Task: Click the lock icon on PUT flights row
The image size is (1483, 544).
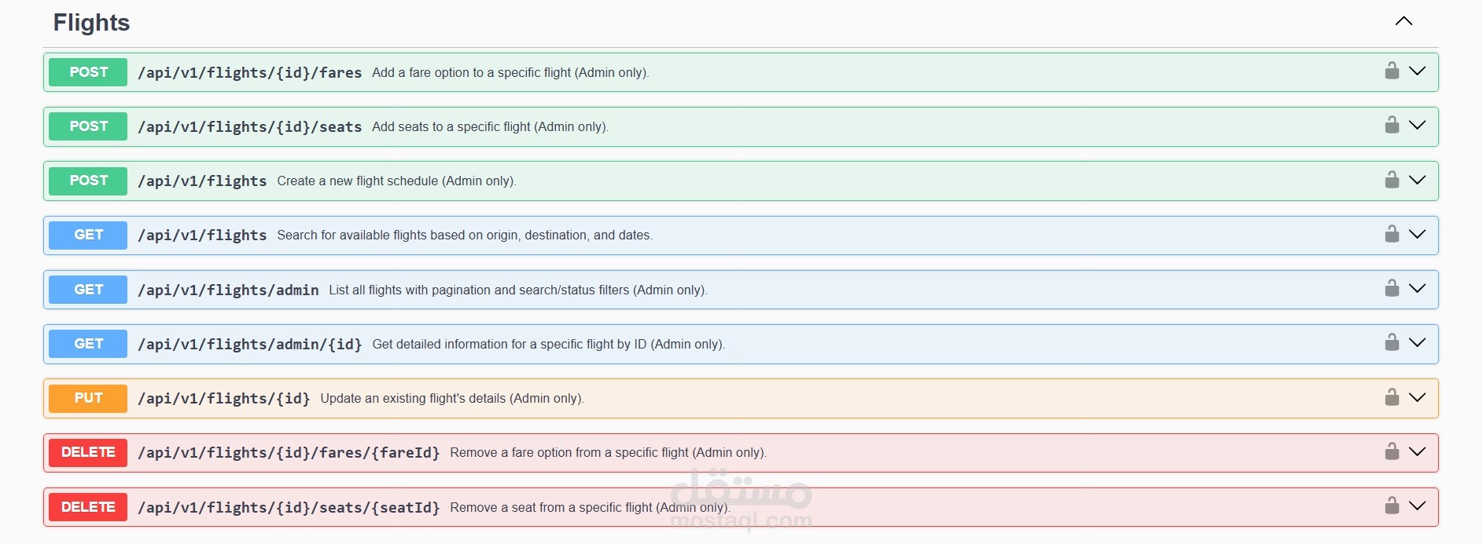Action: click(1392, 397)
